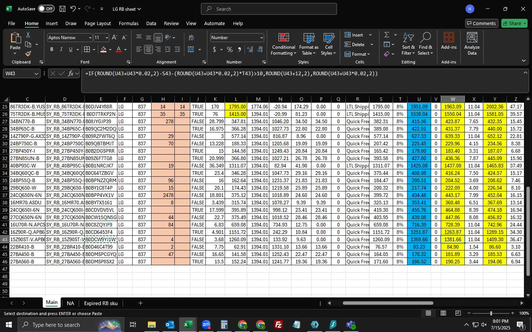Image resolution: width=532 pixels, height=332 pixels.
Task: Click the Save icon in title bar
Action: pyautogui.click(x=62, y=9)
